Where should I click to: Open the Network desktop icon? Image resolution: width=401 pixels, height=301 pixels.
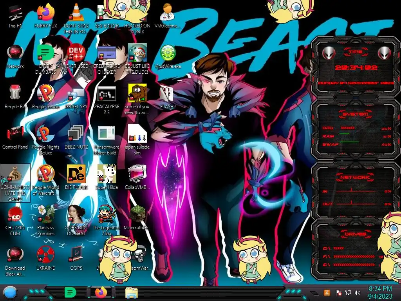point(15,56)
